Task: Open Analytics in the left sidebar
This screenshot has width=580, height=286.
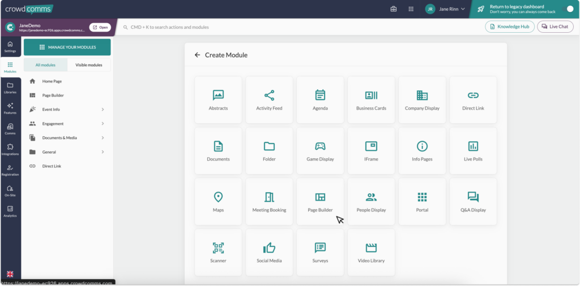Action: coord(10,211)
